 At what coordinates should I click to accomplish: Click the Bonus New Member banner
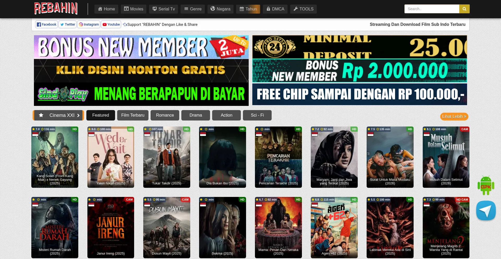click(x=141, y=47)
